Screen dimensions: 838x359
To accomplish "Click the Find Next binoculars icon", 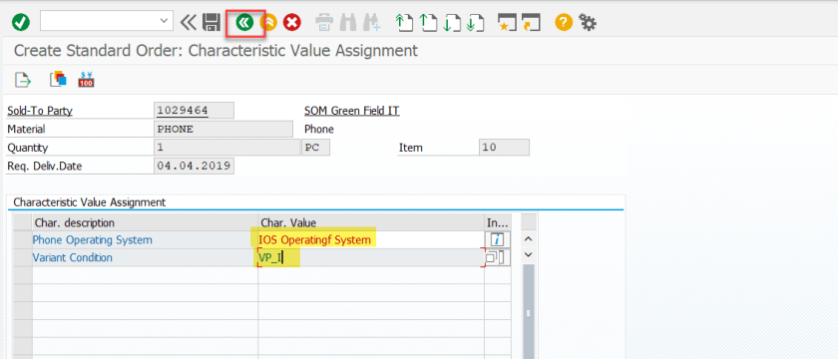I will (371, 22).
